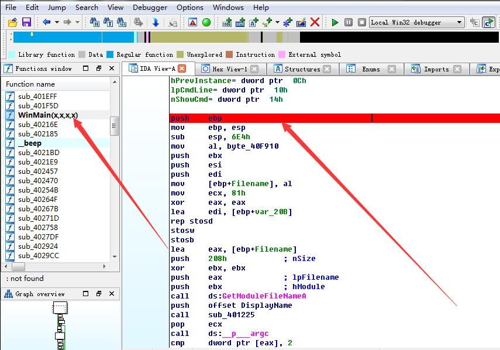
Task: Open the Help menu
Action: 261,8
